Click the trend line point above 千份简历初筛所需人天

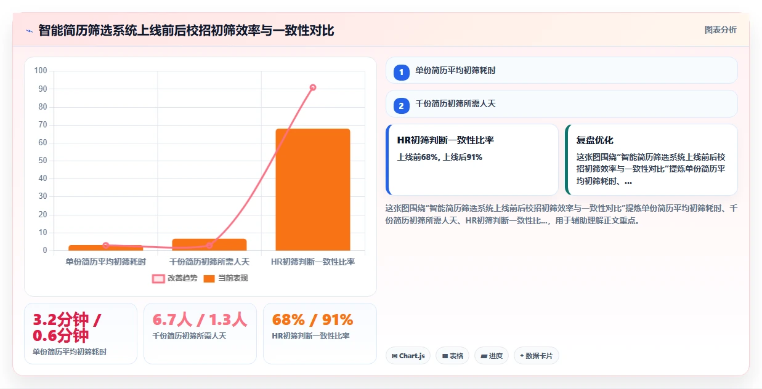point(209,246)
